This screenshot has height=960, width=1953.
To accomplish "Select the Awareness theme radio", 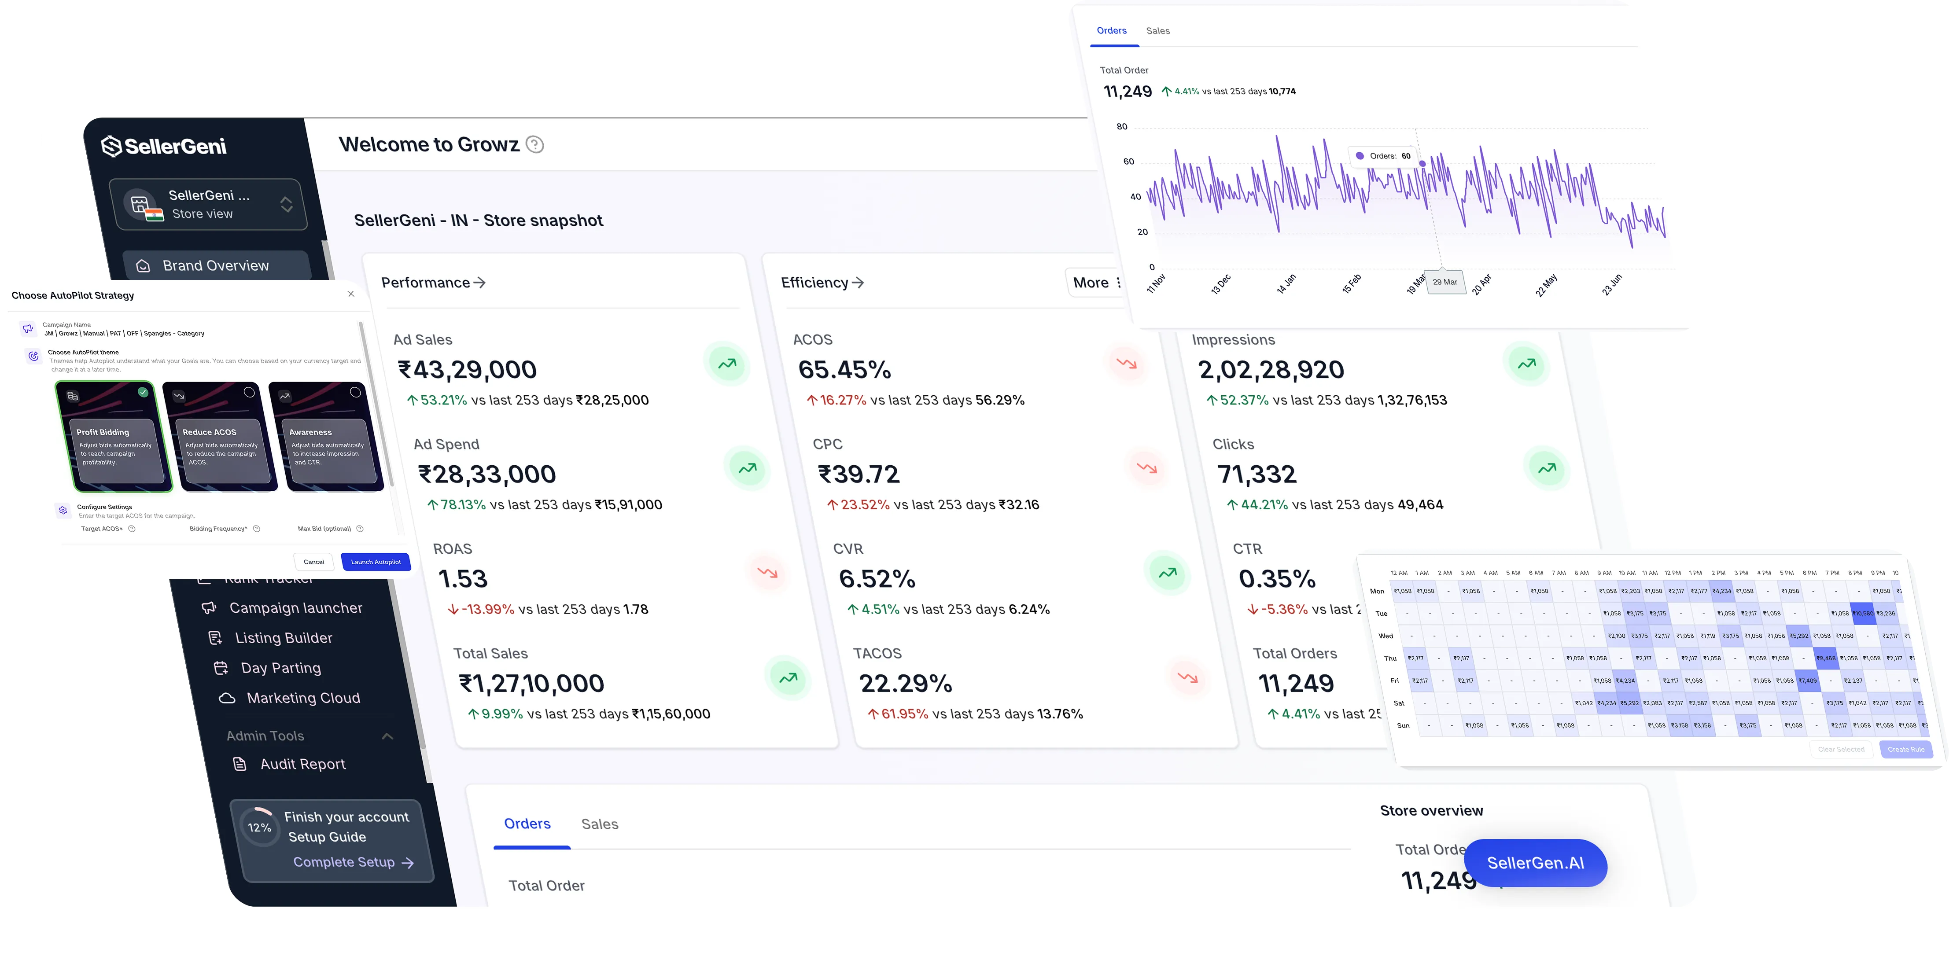I will click(x=355, y=393).
